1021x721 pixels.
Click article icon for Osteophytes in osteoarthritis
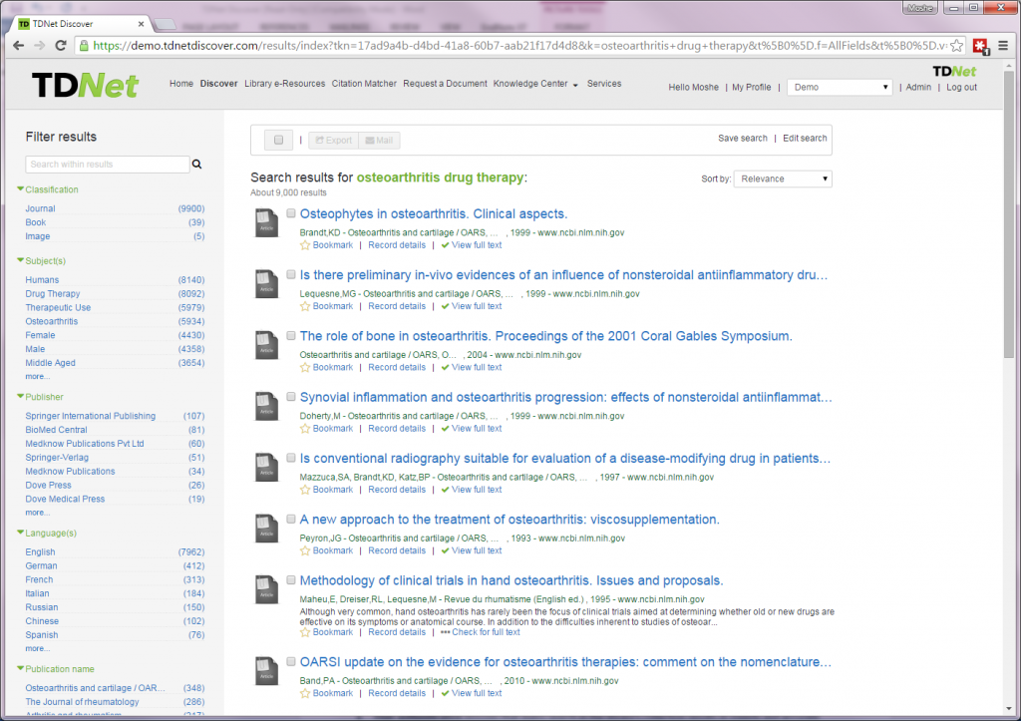click(266, 222)
